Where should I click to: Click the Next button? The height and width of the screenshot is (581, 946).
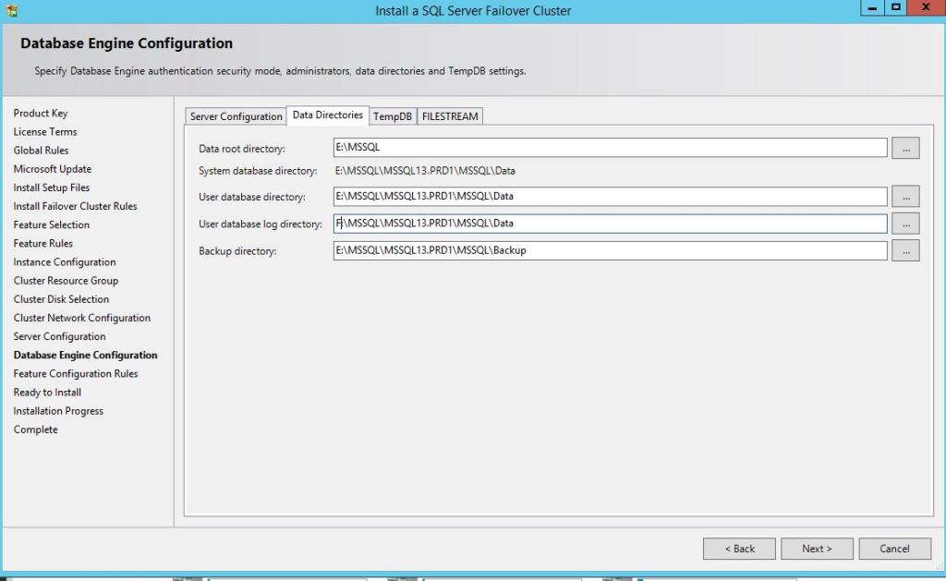[x=817, y=549]
